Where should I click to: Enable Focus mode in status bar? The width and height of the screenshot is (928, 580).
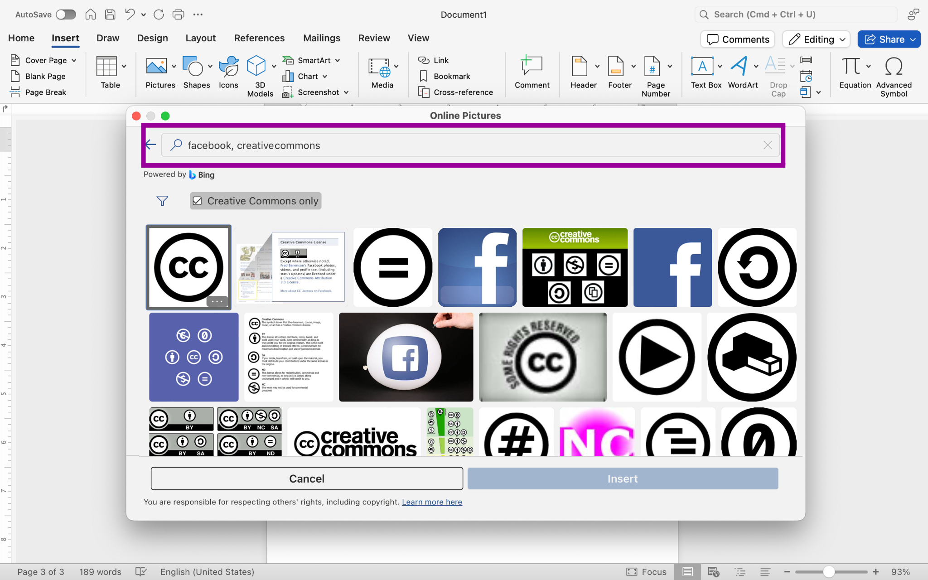click(x=647, y=572)
